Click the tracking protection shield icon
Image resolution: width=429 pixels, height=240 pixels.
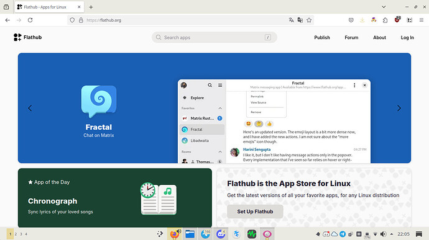pyautogui.click(x=72, y=20)
